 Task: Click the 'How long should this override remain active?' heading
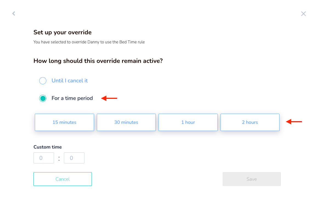(x=98, y=61)
